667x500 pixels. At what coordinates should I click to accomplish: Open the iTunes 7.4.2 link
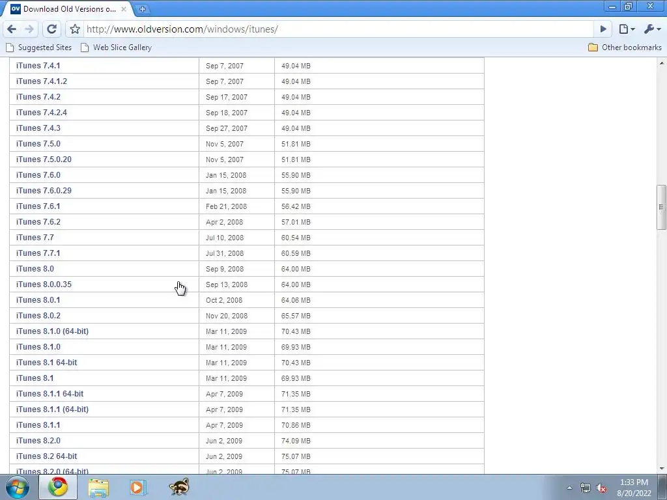tap(38, 97)
